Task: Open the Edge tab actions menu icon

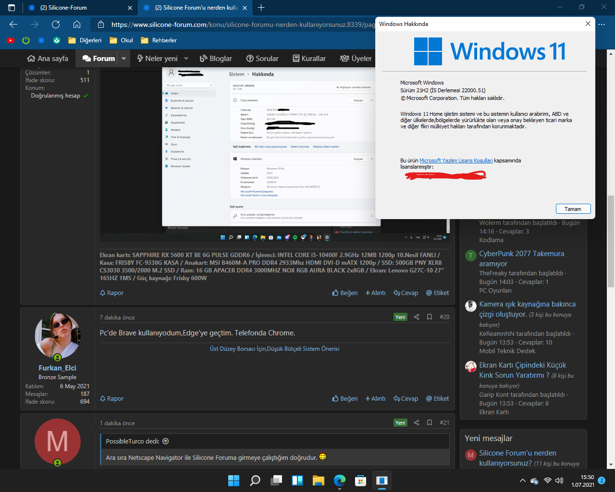Action: pos(12,8)
